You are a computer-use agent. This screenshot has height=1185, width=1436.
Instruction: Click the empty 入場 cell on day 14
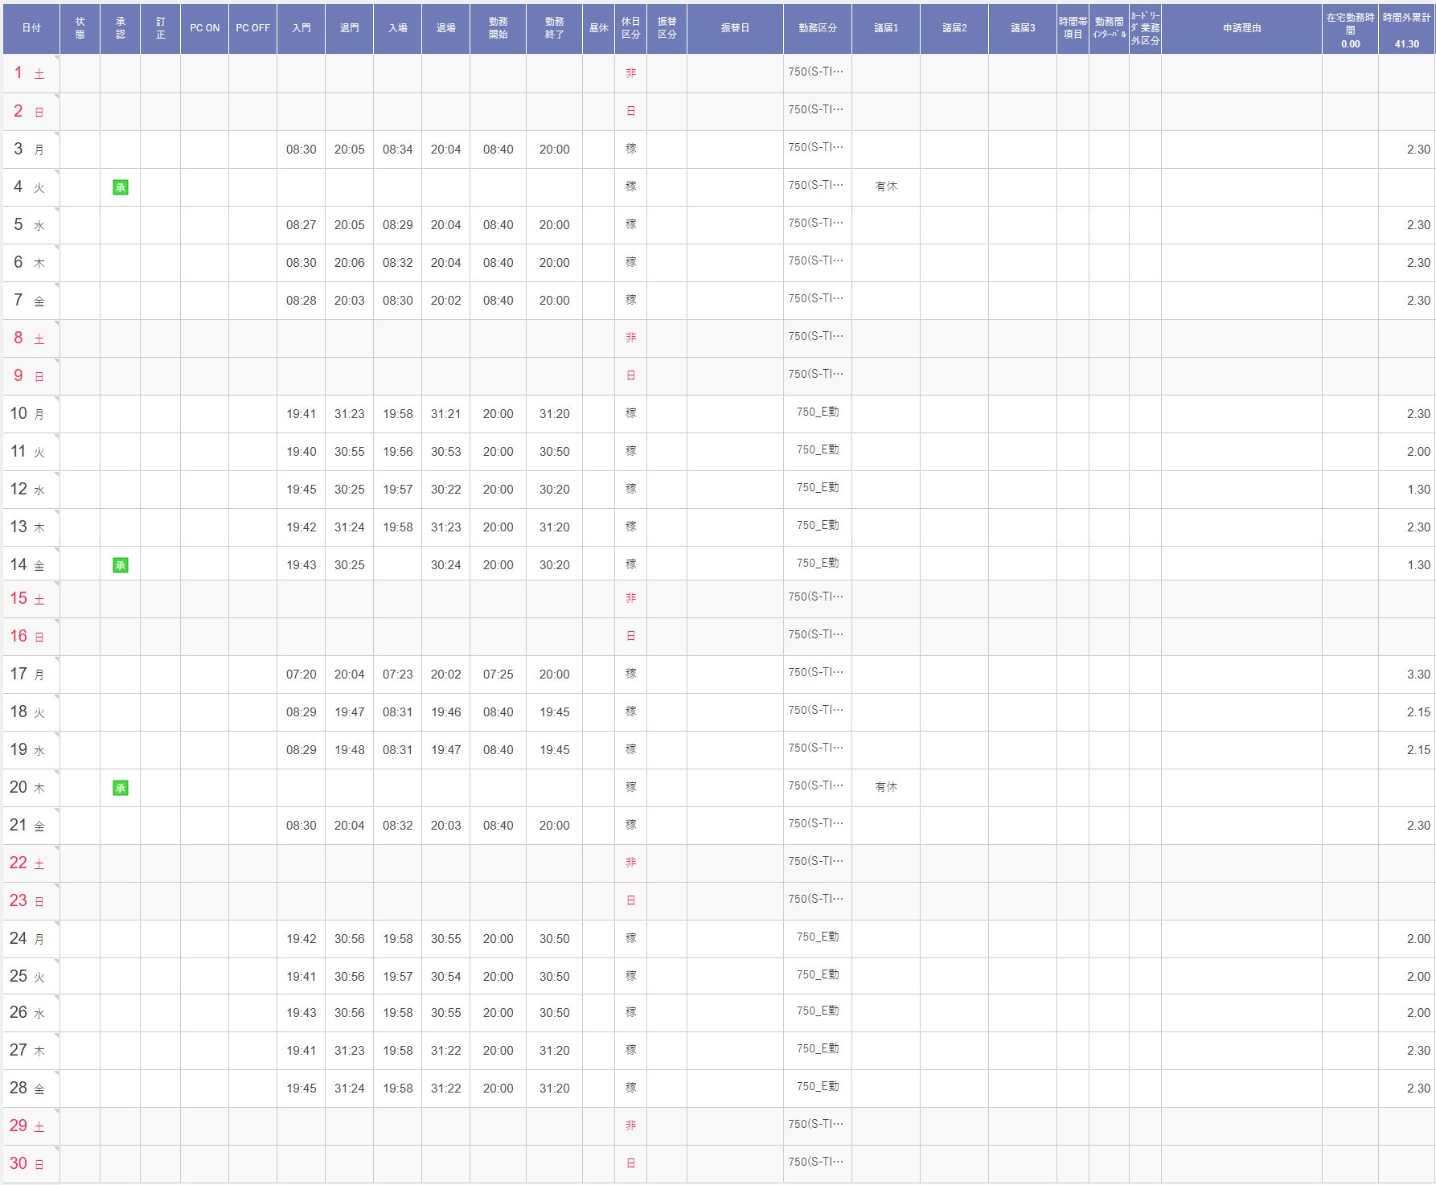pyautogui.click(x=397, y=565)
